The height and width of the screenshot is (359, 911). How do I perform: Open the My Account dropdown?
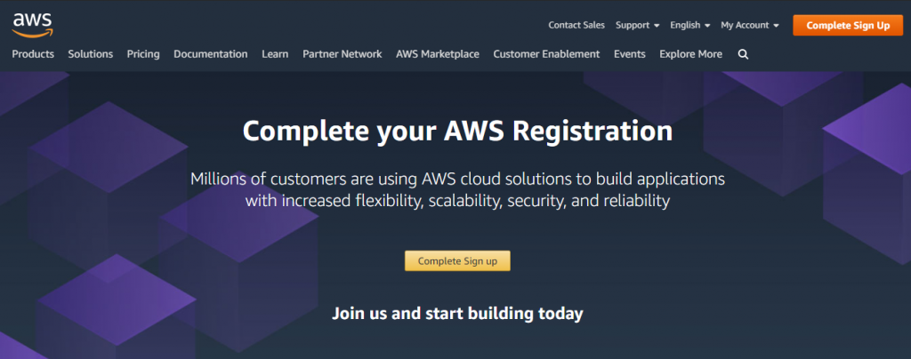click(x=749, y=26)
